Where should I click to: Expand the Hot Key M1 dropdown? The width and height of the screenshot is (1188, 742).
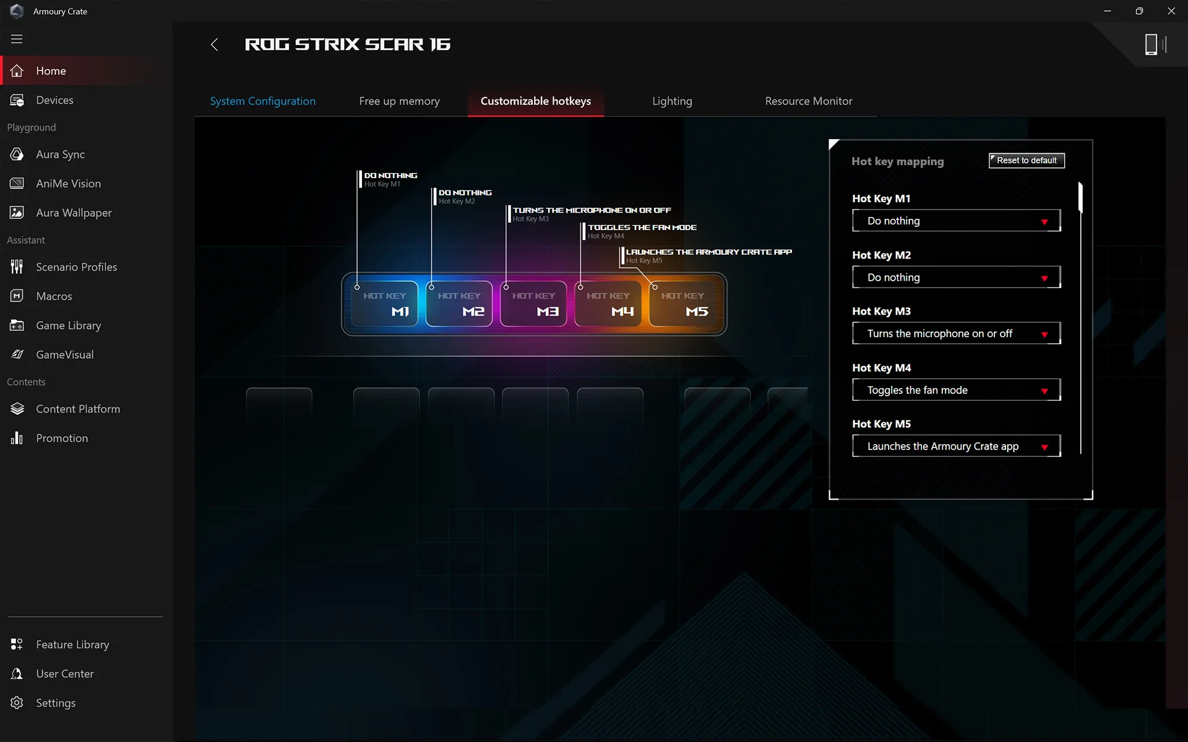click(x=956, y=221)
